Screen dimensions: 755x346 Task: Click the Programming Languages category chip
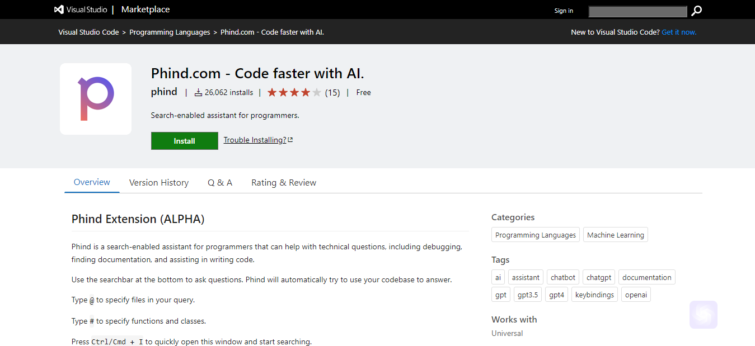536,235
